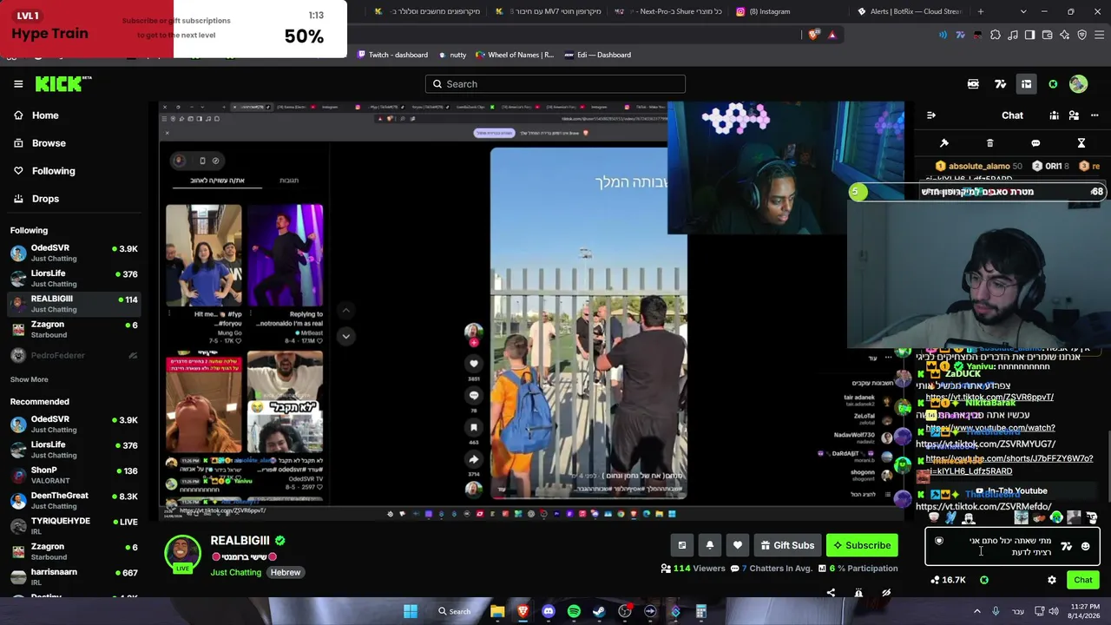Click the Kick search box
This screenshot has width=1111, height=625.
pos(555,84)
